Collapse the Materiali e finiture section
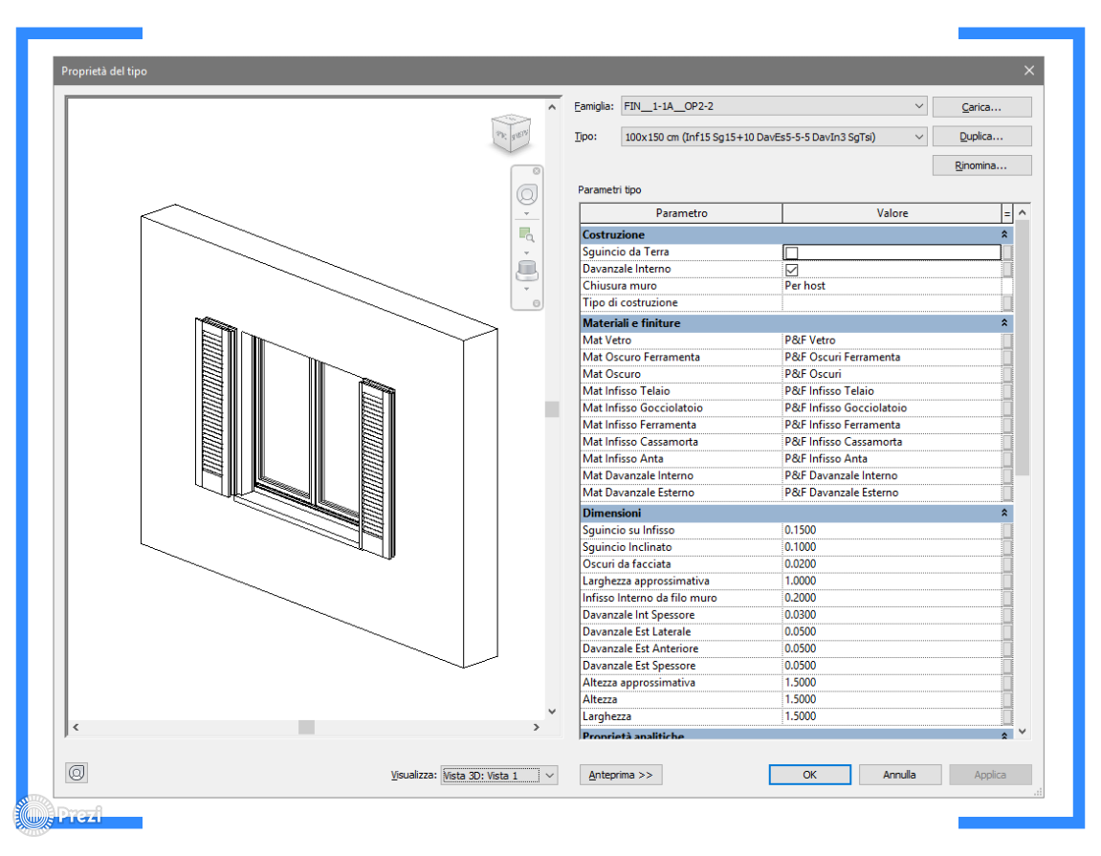1101x856 pixels. point(1004,324)
